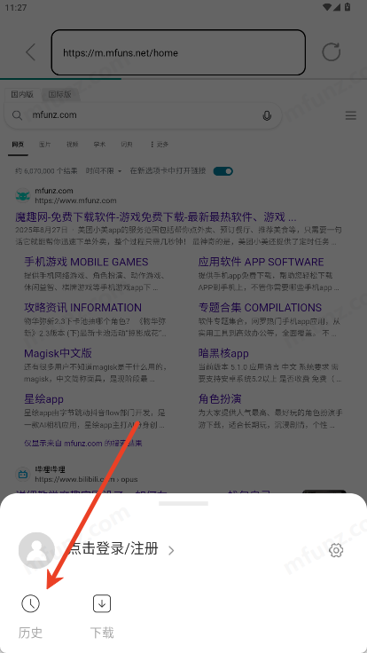Select the 图片 results tab
Screen dimensions: 367x653
(x=45, y=145)
